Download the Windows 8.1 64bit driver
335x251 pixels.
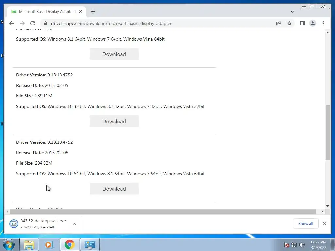click(x=114, y=54)
